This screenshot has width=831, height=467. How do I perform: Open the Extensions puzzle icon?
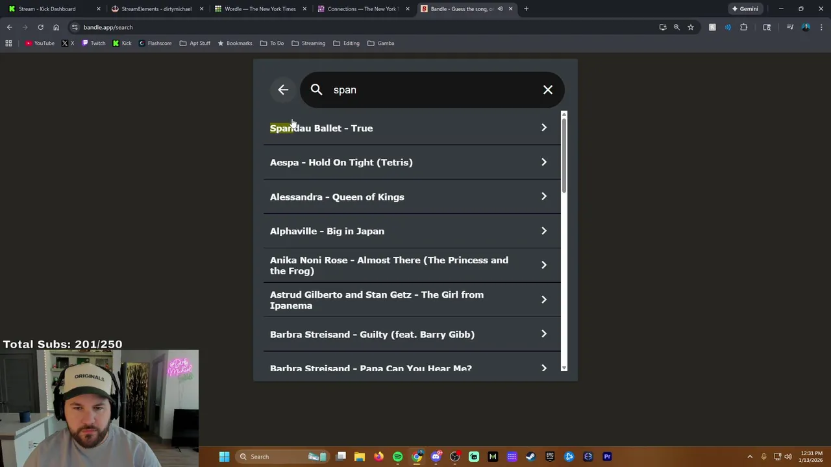[744, 27]
